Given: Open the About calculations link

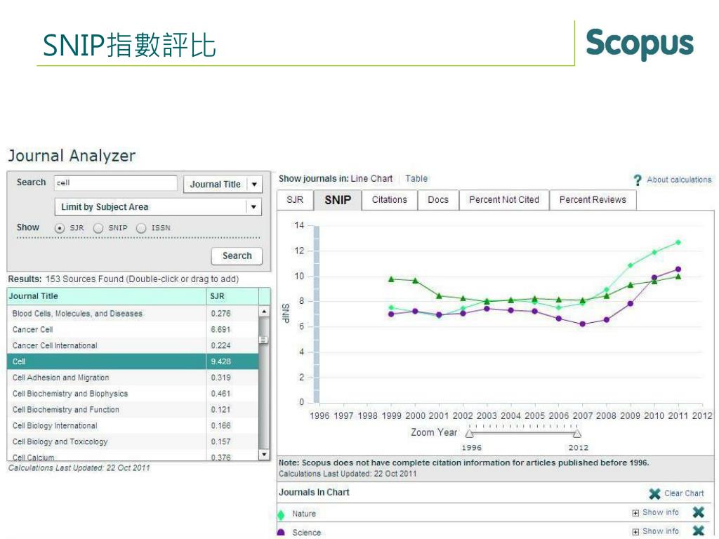Looking at the screenshot, I should click(679, 180).
